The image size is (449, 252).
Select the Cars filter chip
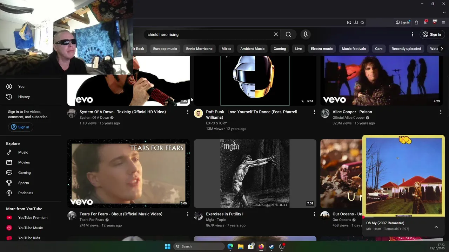pyautogui.click(x=379, y=49)
